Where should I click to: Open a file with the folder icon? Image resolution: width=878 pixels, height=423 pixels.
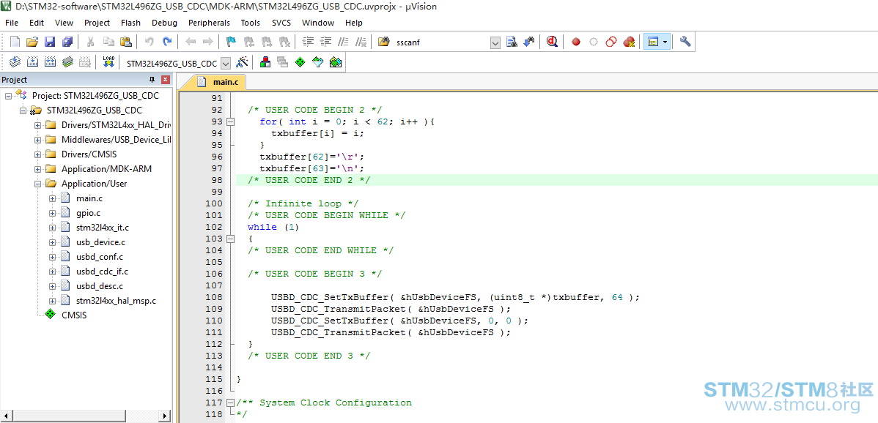[x=32, y=42]
